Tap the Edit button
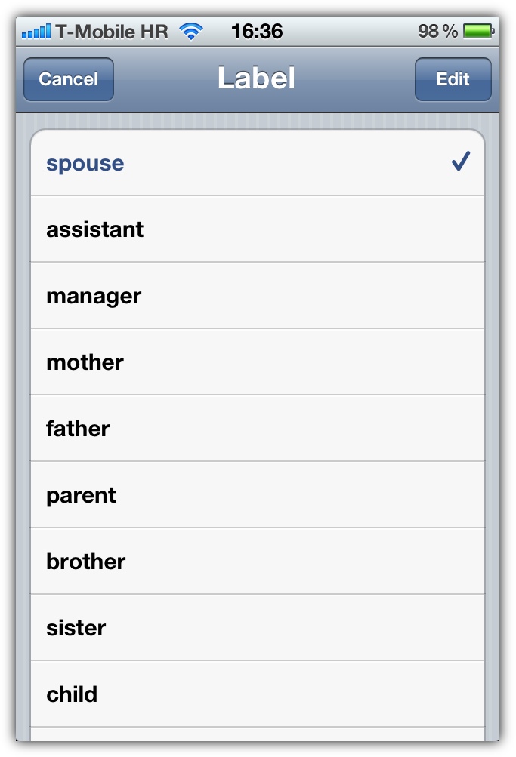 tap(453, 79)
